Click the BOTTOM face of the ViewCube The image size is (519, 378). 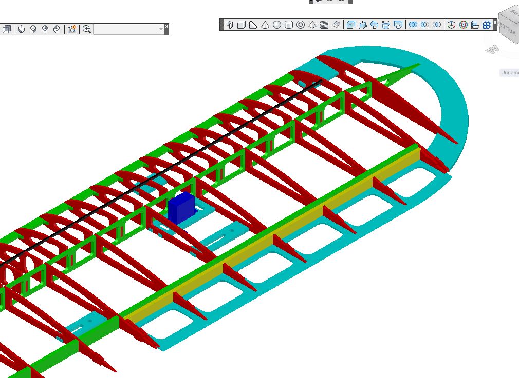click(x=509, y=27)
